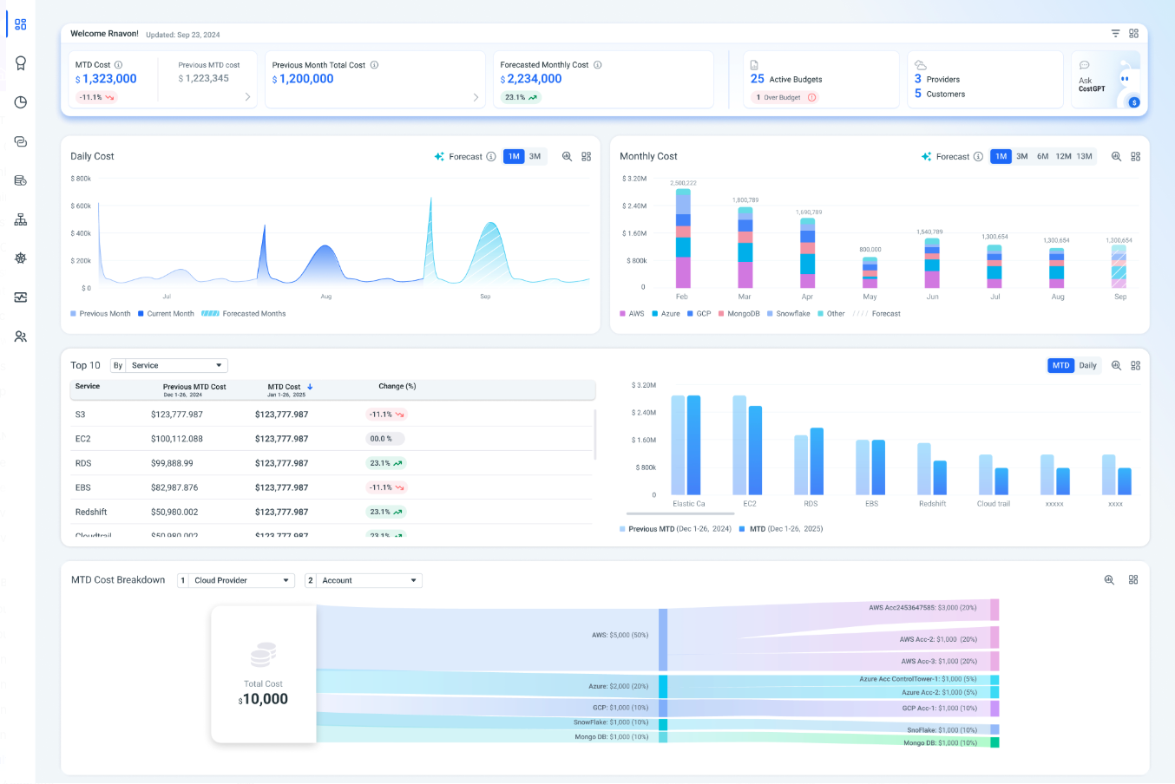Open the chat bubbles icon in sidebar
1175x784 pixels.
coord(21,141)
